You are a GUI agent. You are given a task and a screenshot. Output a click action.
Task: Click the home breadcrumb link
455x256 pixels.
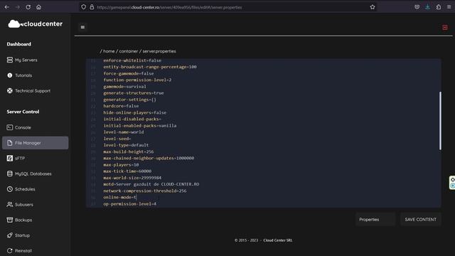click(x=109, y=51)
